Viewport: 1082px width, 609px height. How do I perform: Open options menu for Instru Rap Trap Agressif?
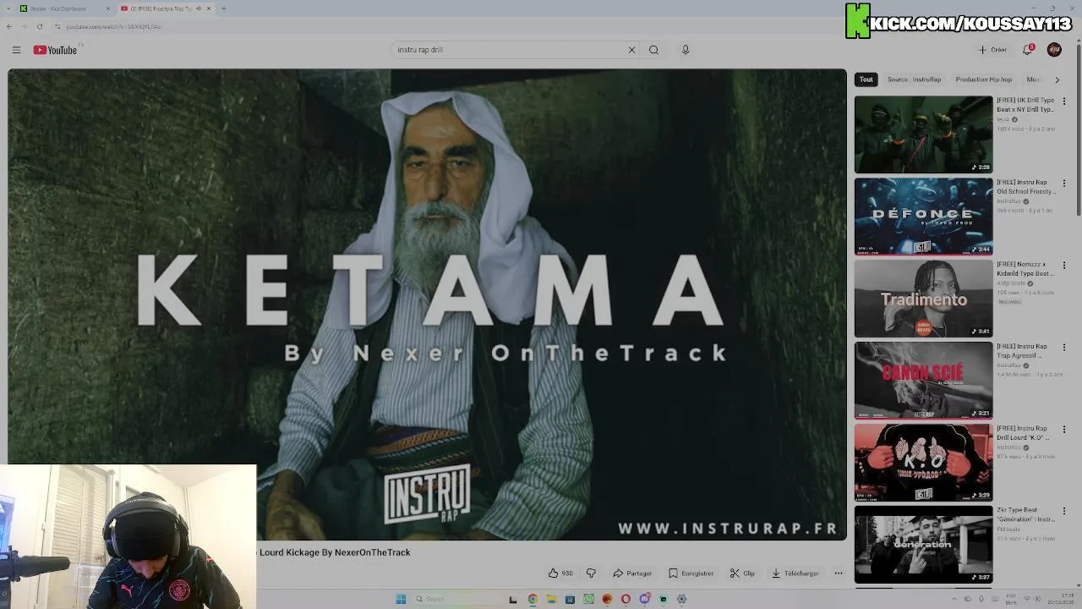[1064, 348]
